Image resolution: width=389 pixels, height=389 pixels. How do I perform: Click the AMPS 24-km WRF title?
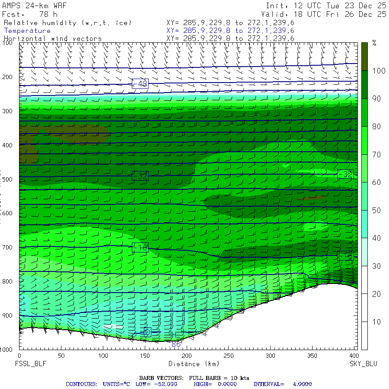(35, 6)
